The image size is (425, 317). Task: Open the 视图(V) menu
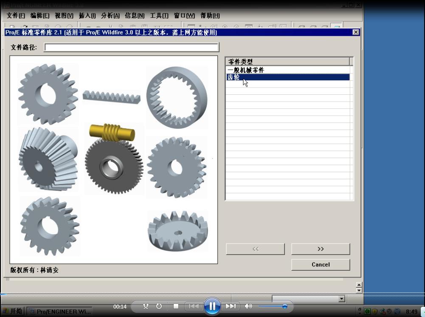pos(64,16)
